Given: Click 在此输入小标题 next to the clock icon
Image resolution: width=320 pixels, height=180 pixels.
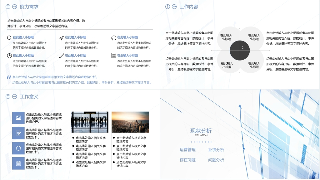Looking at the screenshot, I should tap(23, 56).
